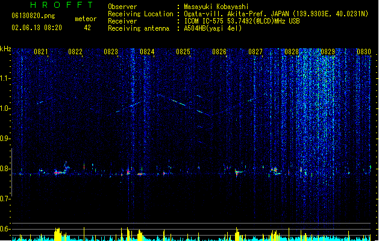
Task: Click the 1.1 kHz axis label
Action: 4,78
